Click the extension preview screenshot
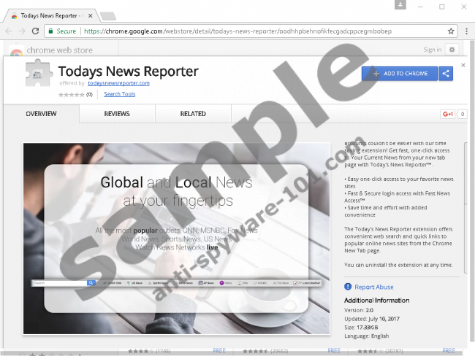This screenshot has height=356, width=475. tap(180, 238)
